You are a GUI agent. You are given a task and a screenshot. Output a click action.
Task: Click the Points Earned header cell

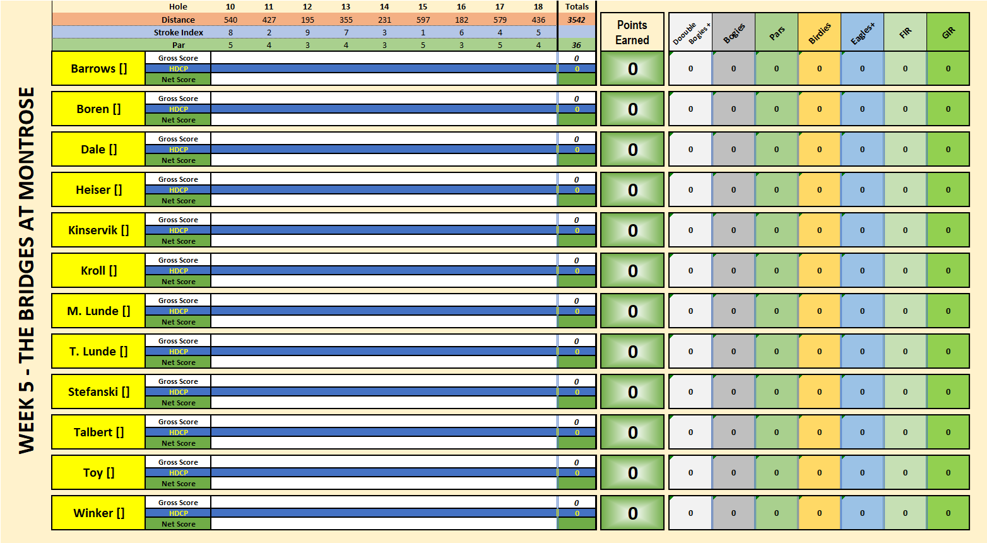click(x=632, y=32)
